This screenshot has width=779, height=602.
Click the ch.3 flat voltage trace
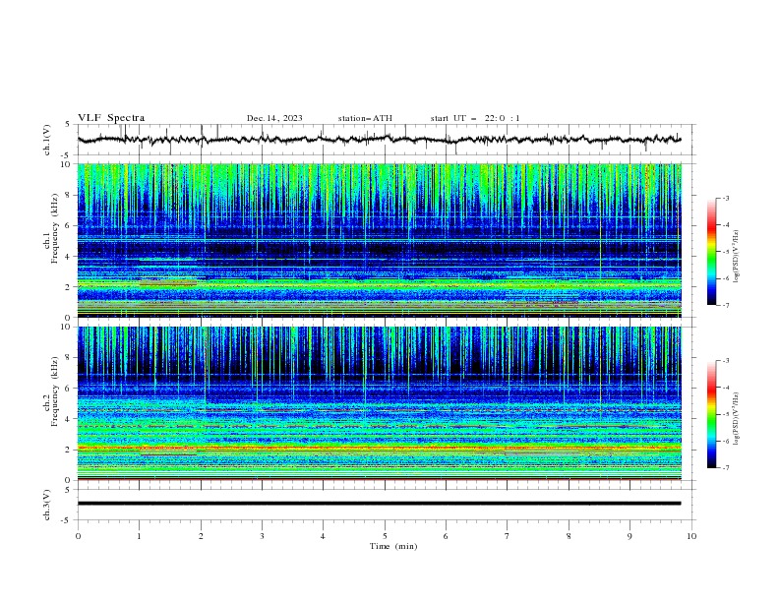380,504
